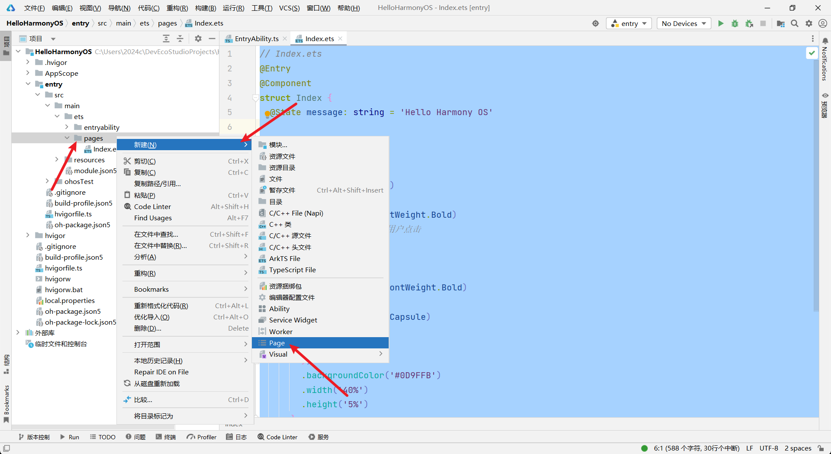Click the HelloHarmonyOS breadcrumb
831x454 pixels.
tap(35, 23)
